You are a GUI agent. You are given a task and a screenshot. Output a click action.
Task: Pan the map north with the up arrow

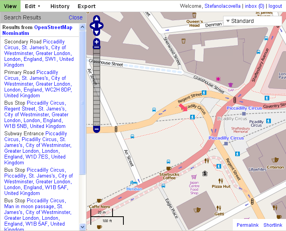tap(97, 18)
